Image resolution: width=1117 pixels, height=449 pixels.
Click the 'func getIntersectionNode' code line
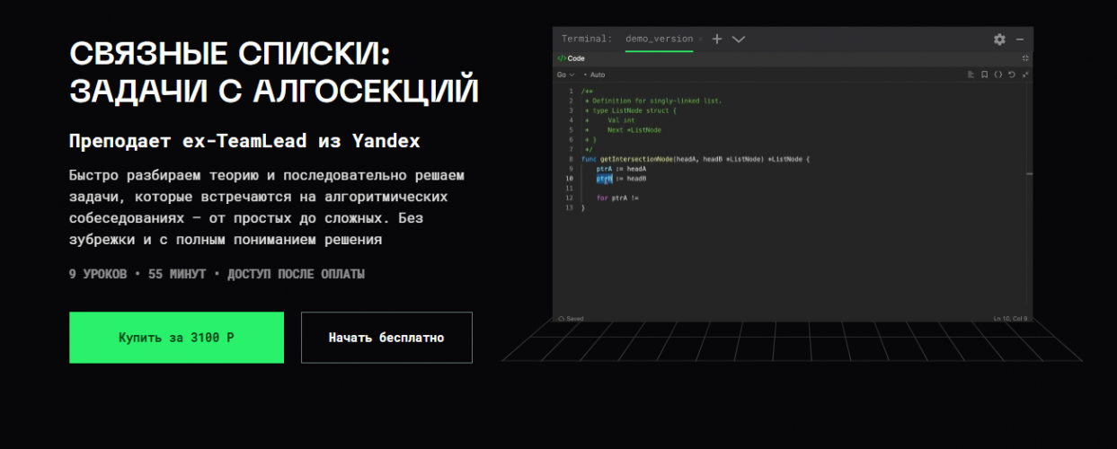click(x=696, y=159)
